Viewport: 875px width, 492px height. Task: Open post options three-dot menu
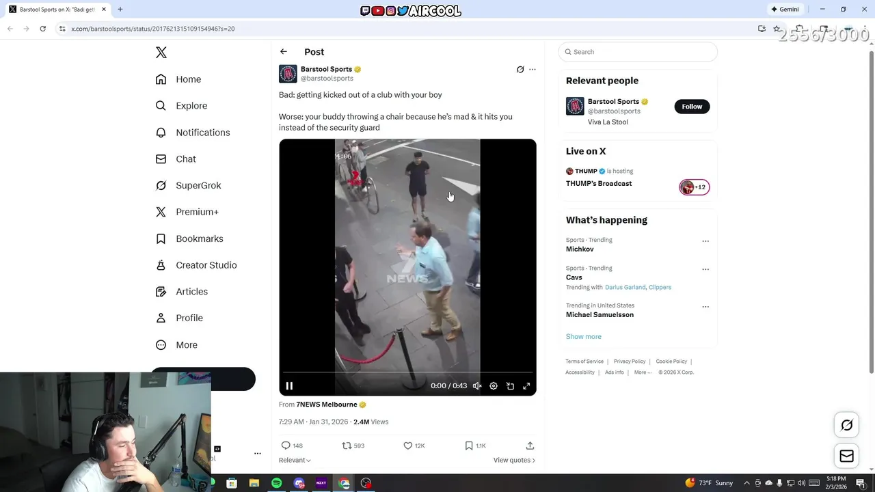(533, 70)
